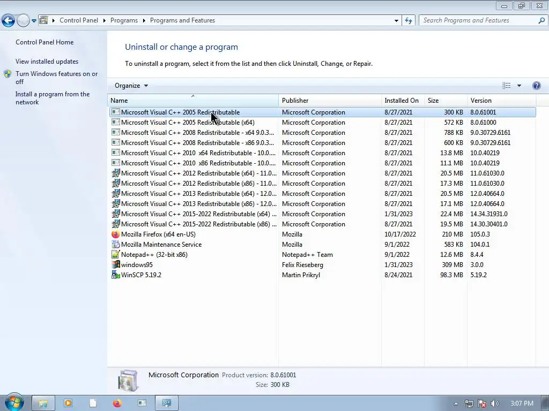Image resolution: width=549 pixels, height=411 pixels.
Task: Click the Control Panel icon in the address bar
Action: click(44, 20)
